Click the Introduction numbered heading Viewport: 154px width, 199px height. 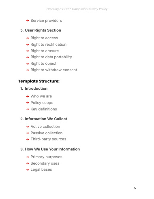(36, 89)
